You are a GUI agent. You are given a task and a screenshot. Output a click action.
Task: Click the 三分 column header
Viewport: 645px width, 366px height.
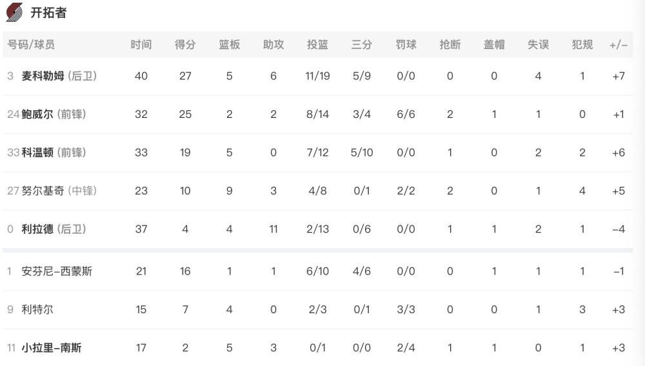click(x=362, y=44)
